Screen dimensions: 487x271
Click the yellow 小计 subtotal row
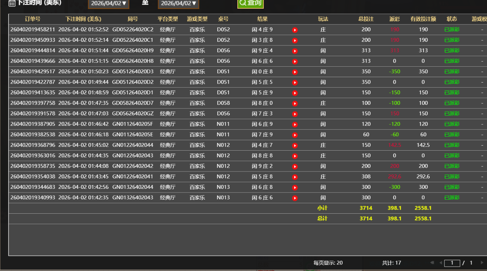(x=323, y=208)
